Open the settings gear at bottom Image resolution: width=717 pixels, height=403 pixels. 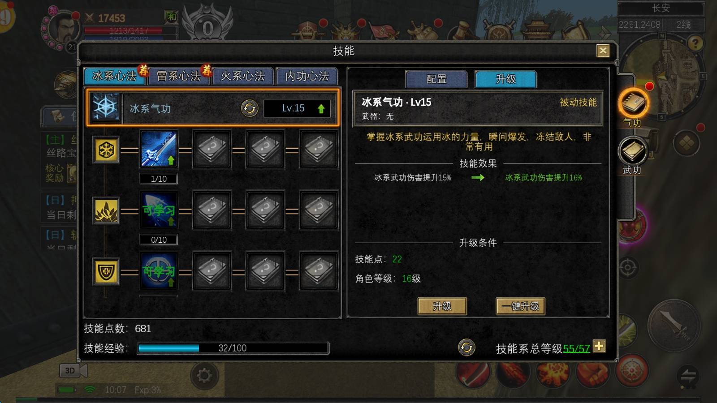pyautogui.click(x=205, y=375)
